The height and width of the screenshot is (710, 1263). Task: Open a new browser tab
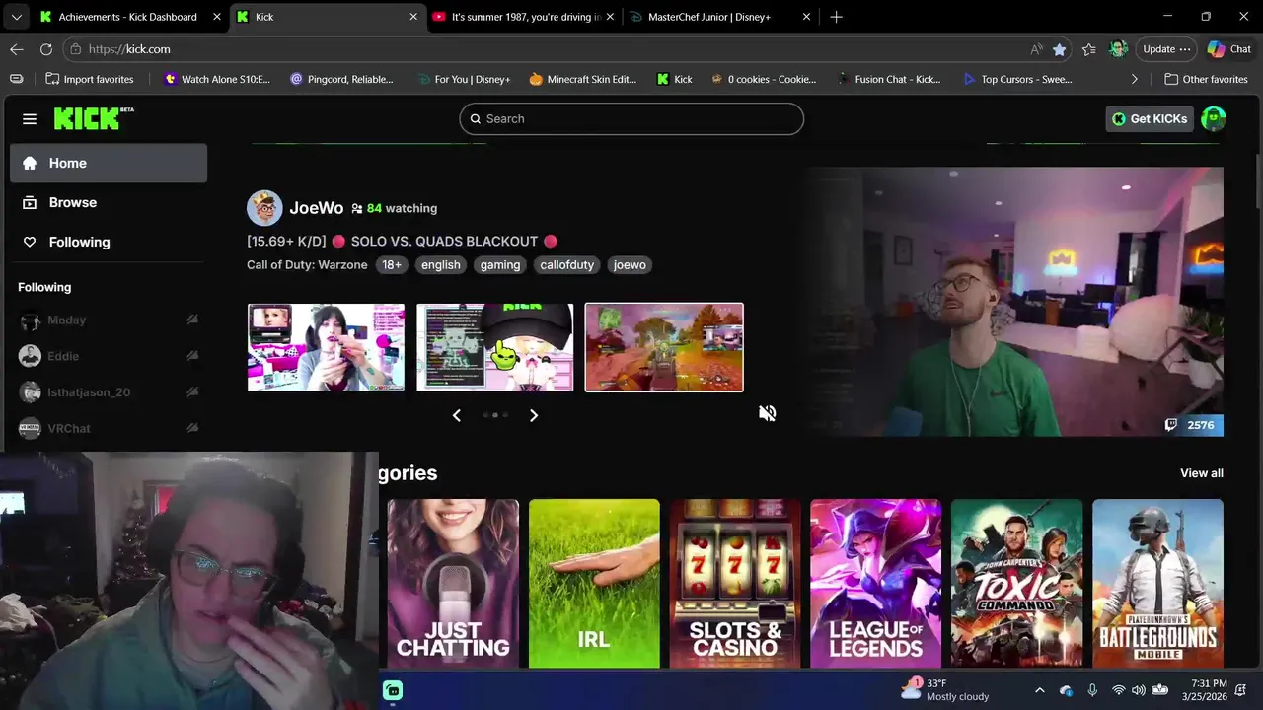click(x=836, y=17)
